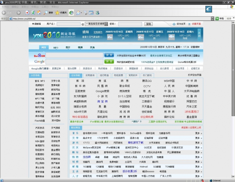This screenshot has height=182, width=235.
Task: Focus the Google search input box
Action: pyautogui.click(x=74, y=61)
